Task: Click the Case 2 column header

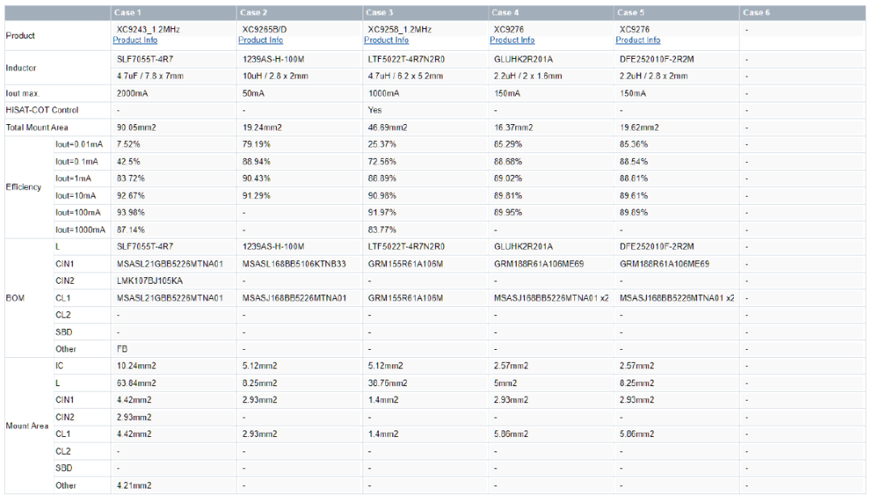Action: (300, 12)
